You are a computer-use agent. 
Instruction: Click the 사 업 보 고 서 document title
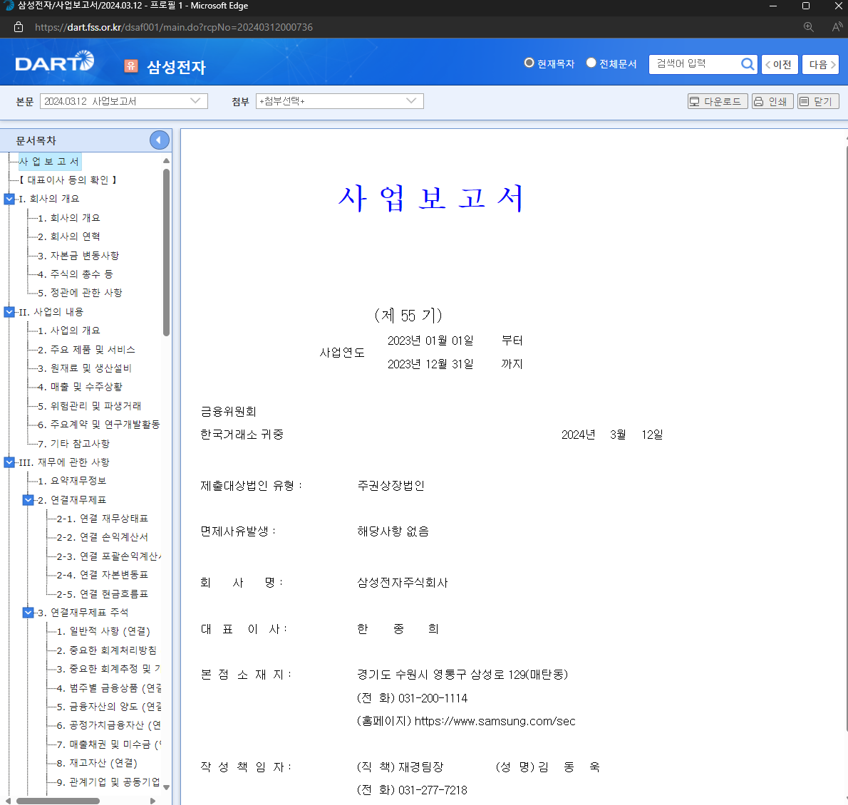[430, 198]
